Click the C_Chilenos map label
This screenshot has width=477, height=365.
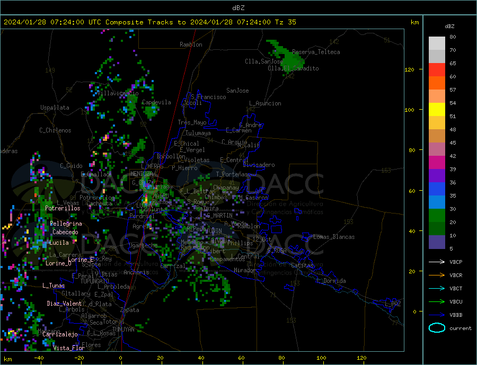click(x=55, y=130)
